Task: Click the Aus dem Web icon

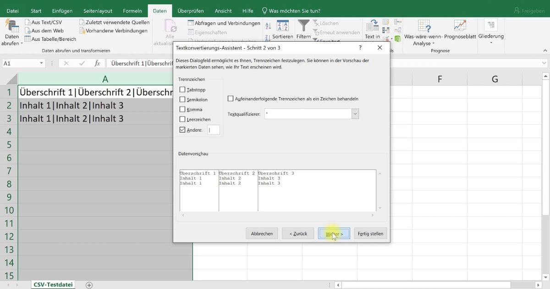Action: tap(28, 31)
